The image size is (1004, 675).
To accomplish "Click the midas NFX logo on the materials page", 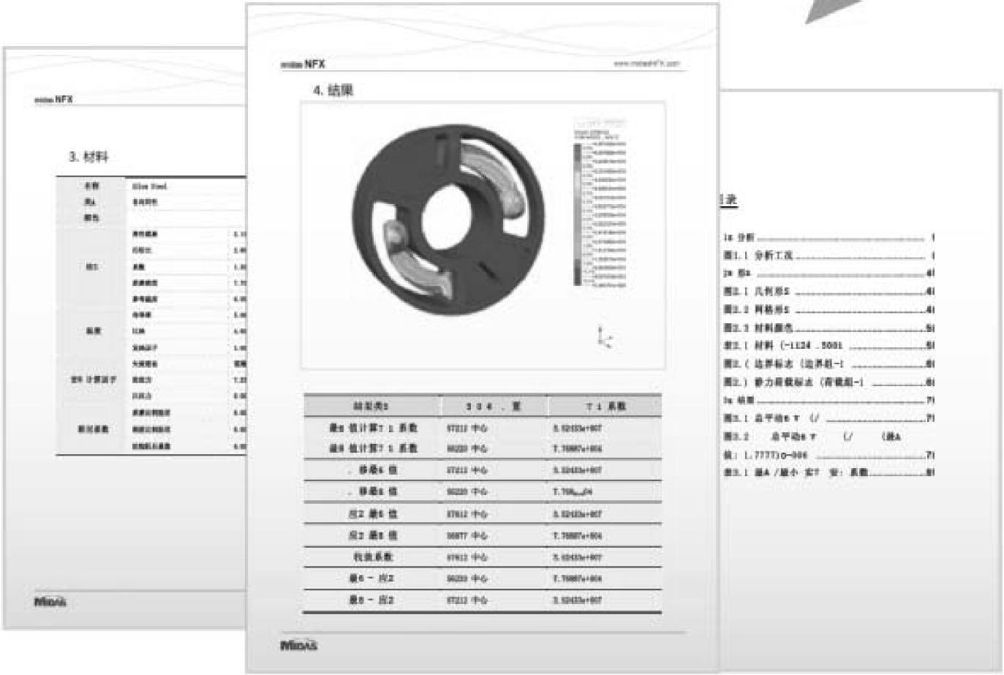I will pos(54,99).
